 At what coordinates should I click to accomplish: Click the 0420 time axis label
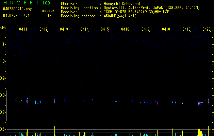pos(207,29)
